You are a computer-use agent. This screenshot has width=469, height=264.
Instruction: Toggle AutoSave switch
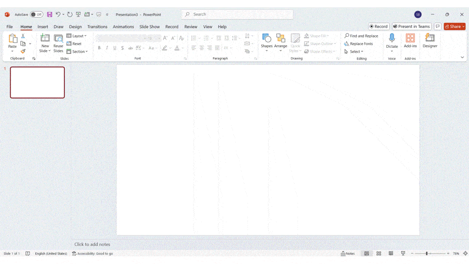point(36,14)
